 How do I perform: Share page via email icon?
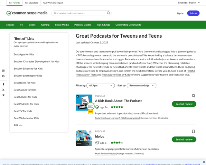(x=3, y=71)
